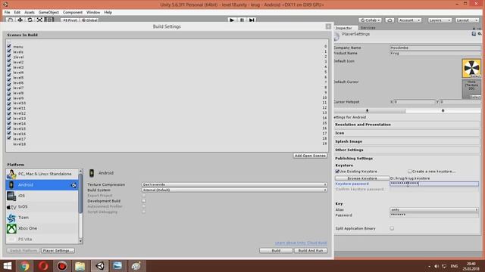Select the Android platform row
The width and height of the screenshot is (485, 272).
point(42,184)
